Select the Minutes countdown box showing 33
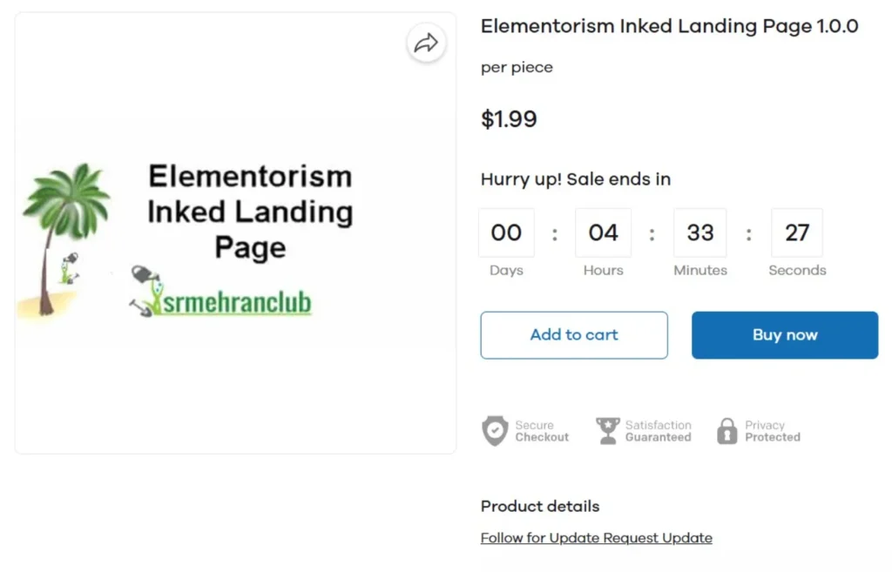 (700, 232)
